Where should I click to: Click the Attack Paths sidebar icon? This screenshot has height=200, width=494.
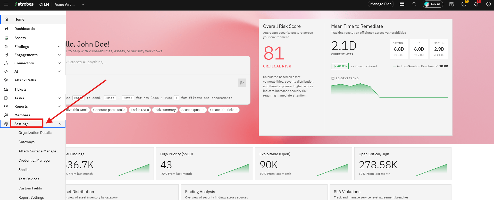point(6,80)
